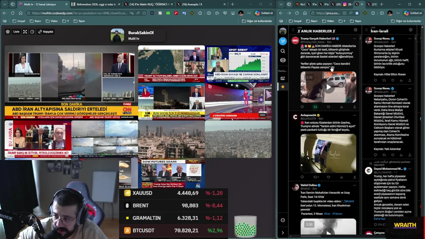Image resolution: width=425 pixels, height=239 pixels.
Task: Open add deck icon in X Pro sidebar
Action: [283, 78]
